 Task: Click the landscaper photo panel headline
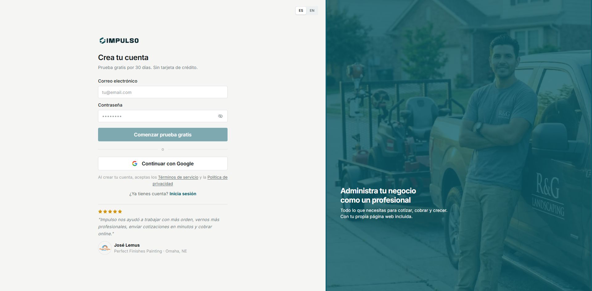(378, 195)
